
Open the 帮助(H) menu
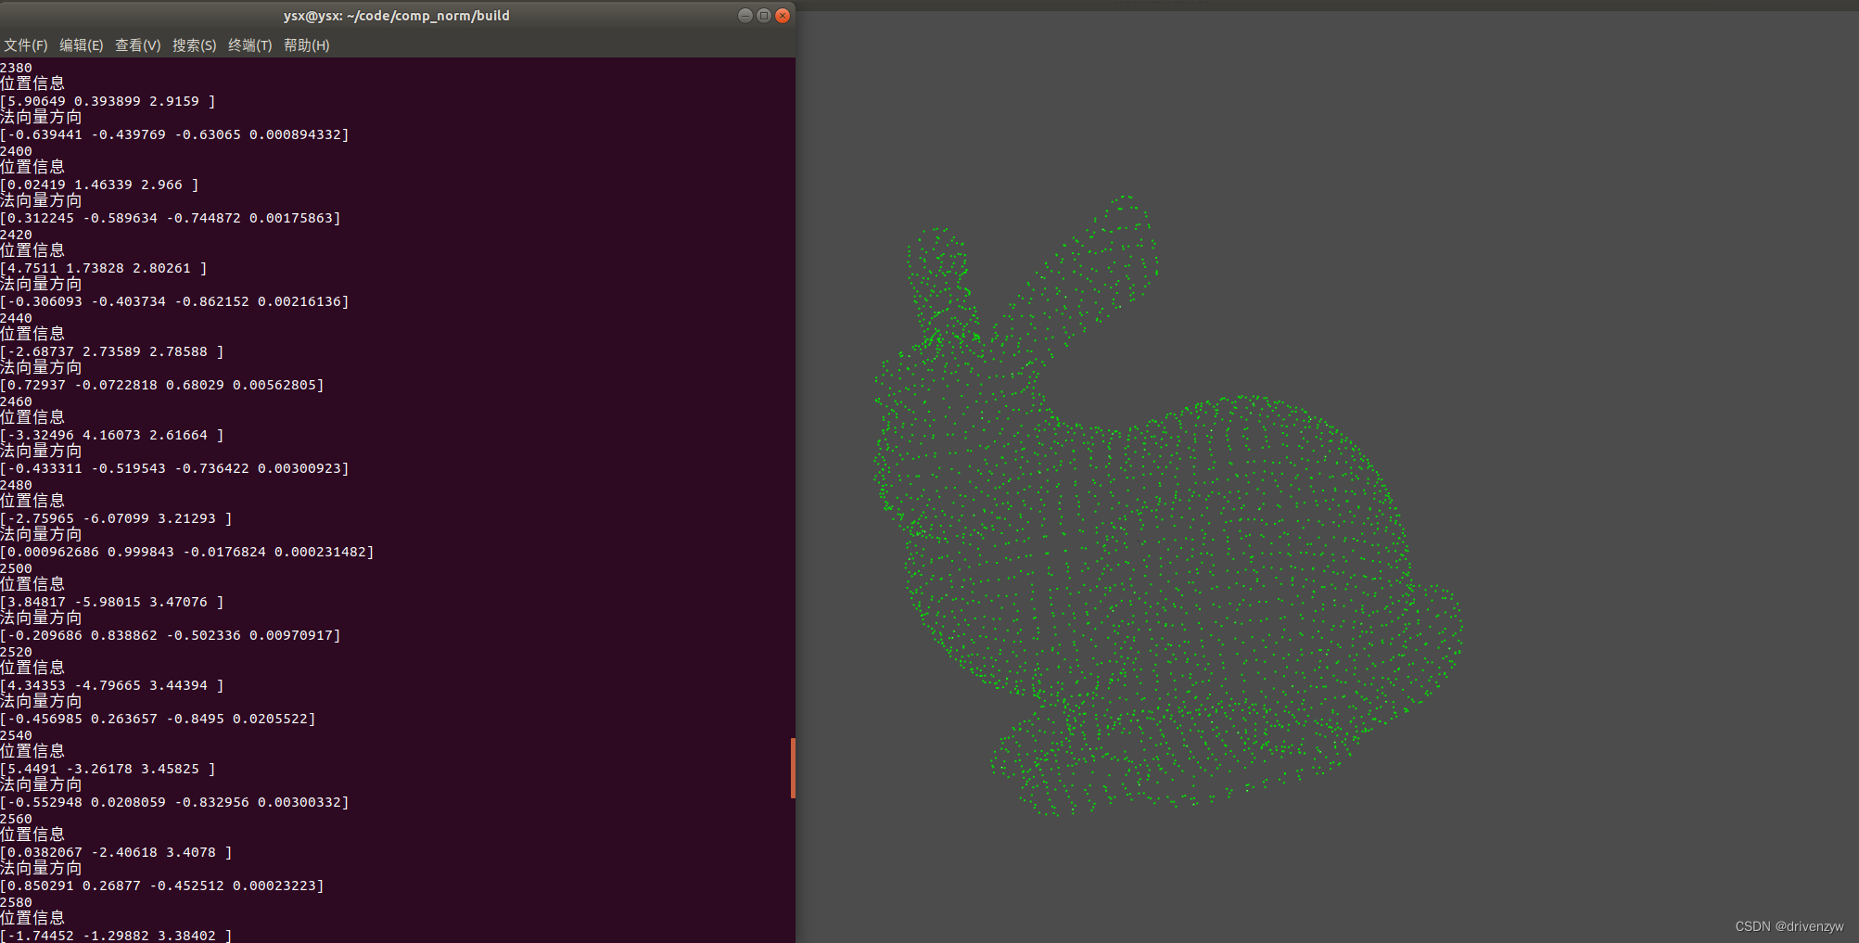(x=307, y=45)
